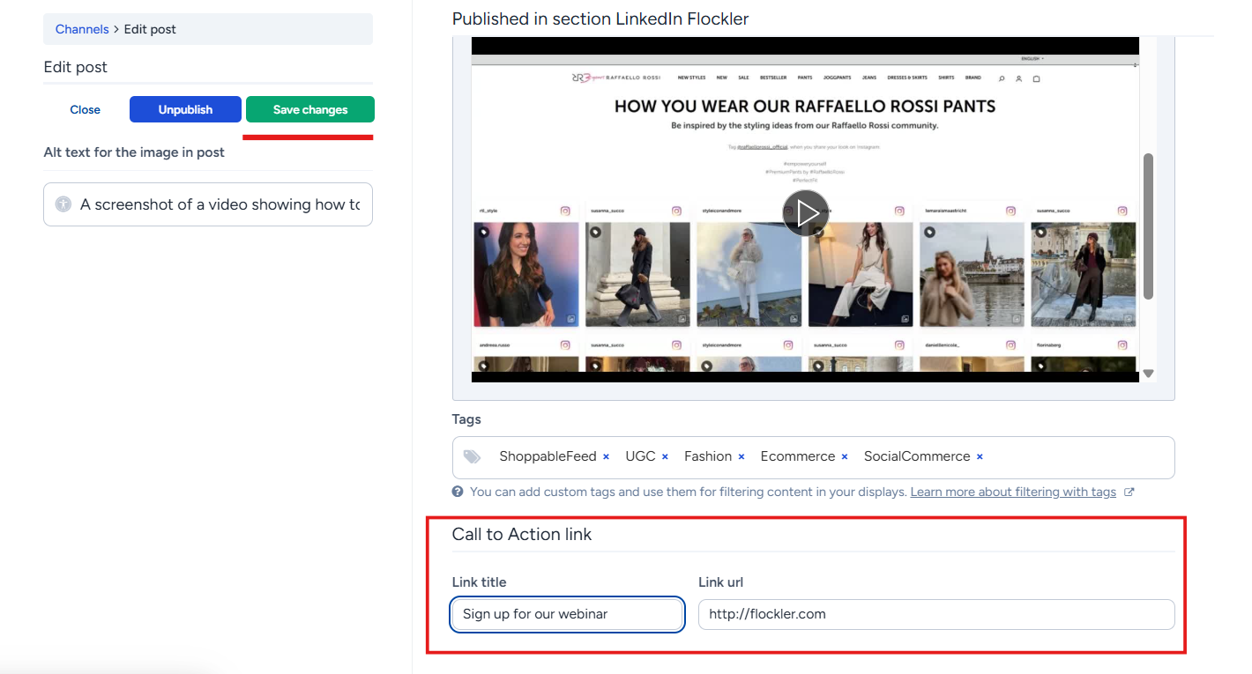The width and height of the screenshot is (1252, 674).
Task: Select JEANS in the video site menu
Action: click(869, 78)
